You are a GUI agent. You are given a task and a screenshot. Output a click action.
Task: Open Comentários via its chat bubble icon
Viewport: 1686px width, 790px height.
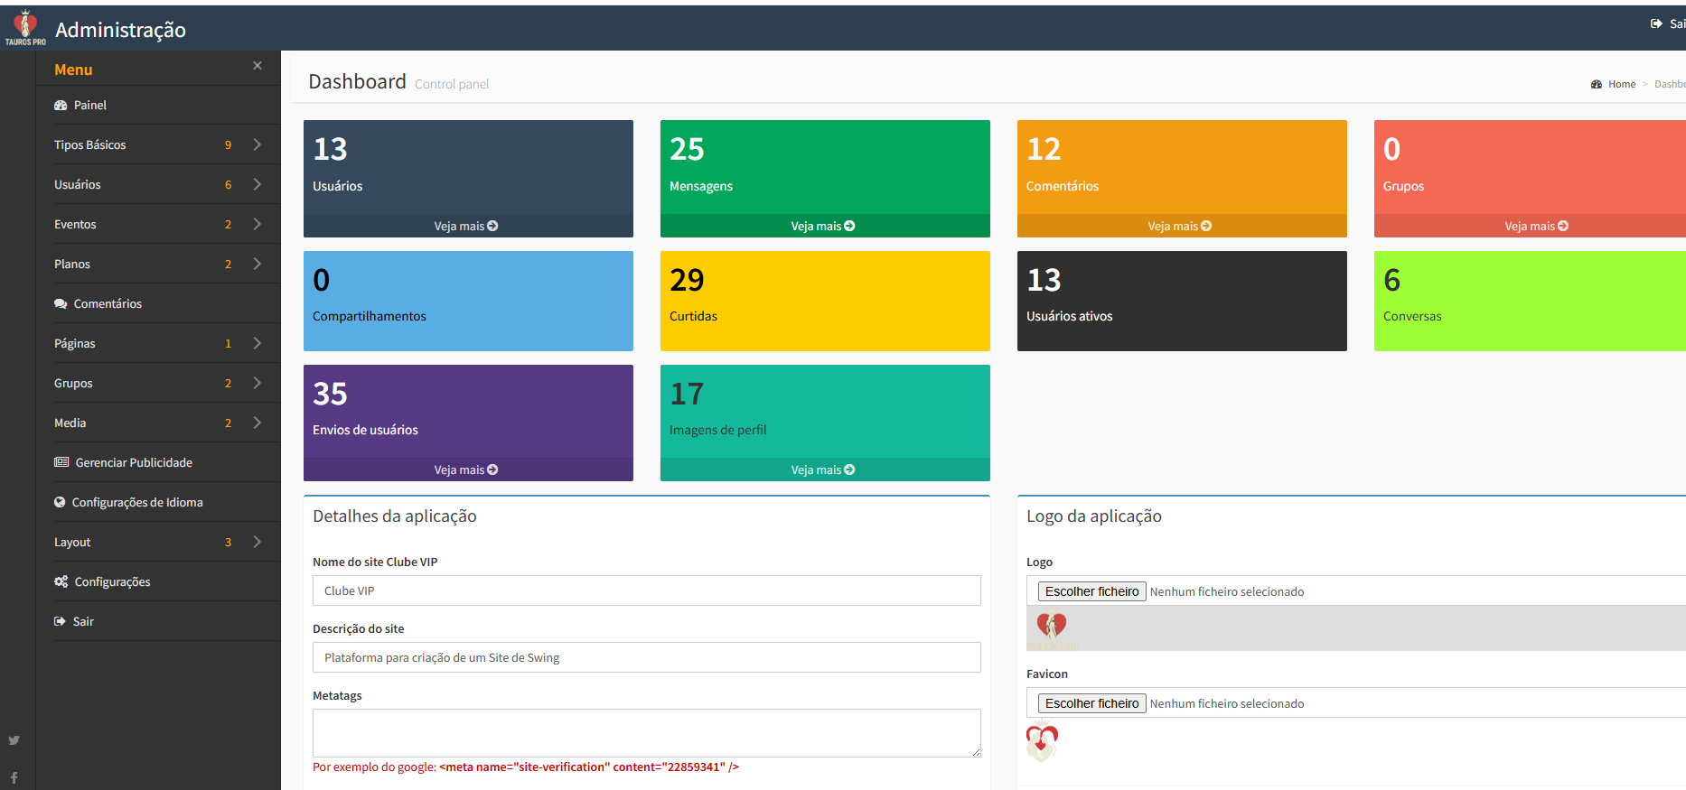tap(61, 304)
